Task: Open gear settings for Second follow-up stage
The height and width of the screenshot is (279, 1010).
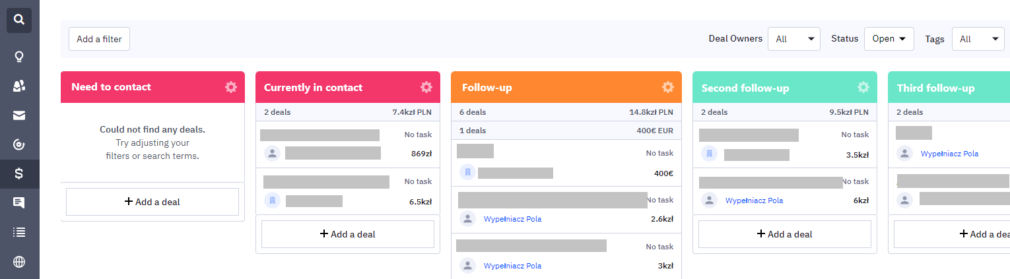Action: click(x=863, y=87)
